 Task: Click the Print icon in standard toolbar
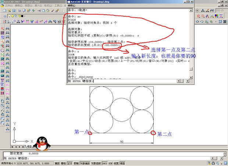[19, 11]
